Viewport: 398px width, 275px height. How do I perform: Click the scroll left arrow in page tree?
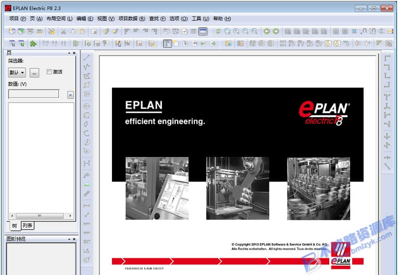click(x=12, y=216)
